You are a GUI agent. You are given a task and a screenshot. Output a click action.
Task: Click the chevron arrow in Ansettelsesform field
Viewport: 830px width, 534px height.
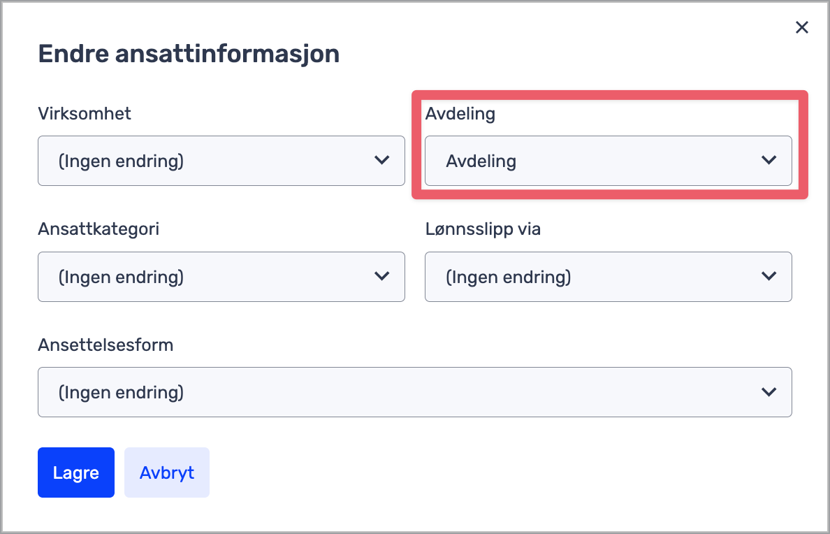pos(769,391)
